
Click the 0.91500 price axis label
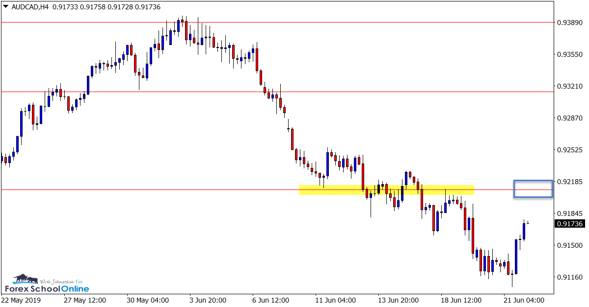571,245
